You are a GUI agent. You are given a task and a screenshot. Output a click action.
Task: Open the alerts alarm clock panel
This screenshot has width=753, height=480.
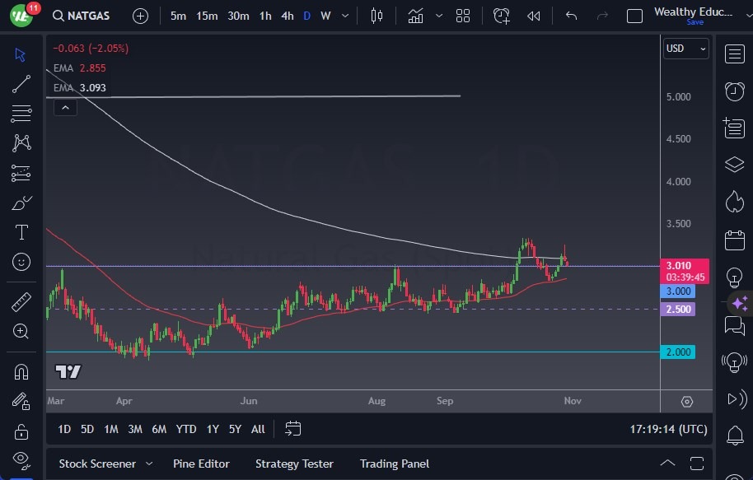coord(734,91)
